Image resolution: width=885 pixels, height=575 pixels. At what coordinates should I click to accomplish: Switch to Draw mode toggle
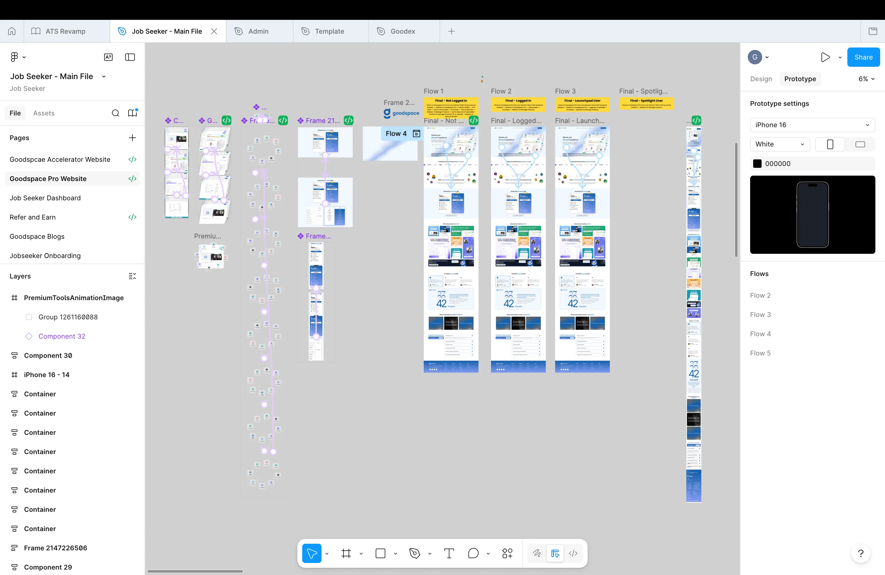coord(537,553)
